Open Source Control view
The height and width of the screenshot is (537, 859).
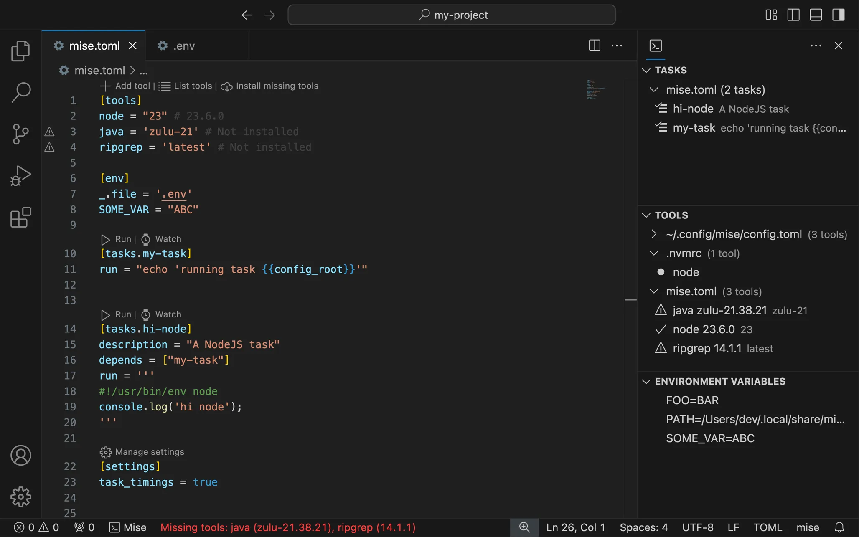coord(20,134)
